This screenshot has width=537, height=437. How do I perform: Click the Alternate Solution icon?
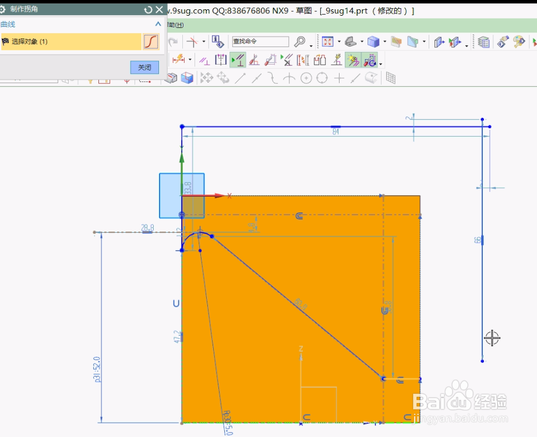[x=337, y=60]
